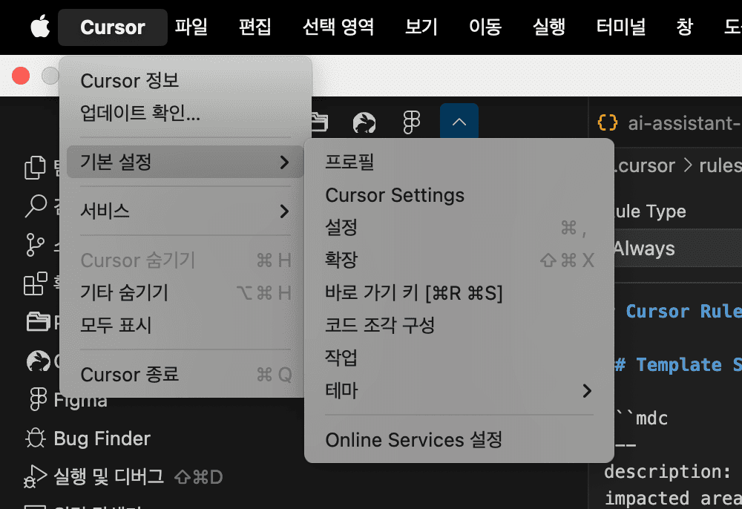Open the 창 menu

684,27
